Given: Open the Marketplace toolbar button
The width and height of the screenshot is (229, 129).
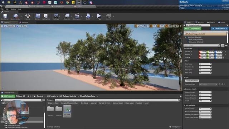Looking at the screenshot, I should point(46,17).
